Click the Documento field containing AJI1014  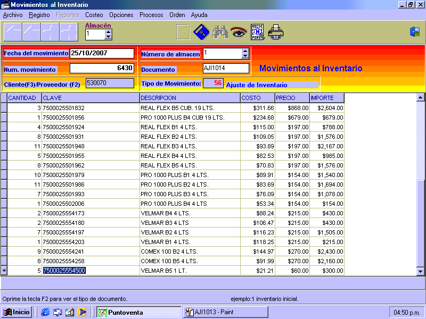(x=226, y=68)
